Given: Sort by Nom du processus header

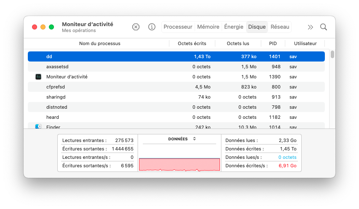Looking at the screenshot, I should click(x=99, y=43).
